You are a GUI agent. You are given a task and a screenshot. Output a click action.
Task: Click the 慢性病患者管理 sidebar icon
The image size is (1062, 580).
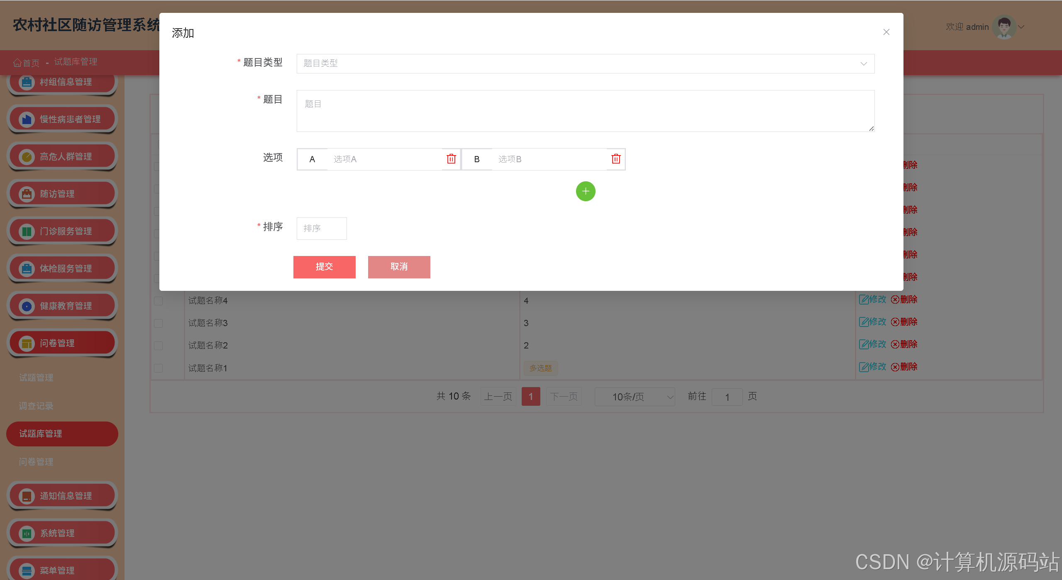coord(27,119)
